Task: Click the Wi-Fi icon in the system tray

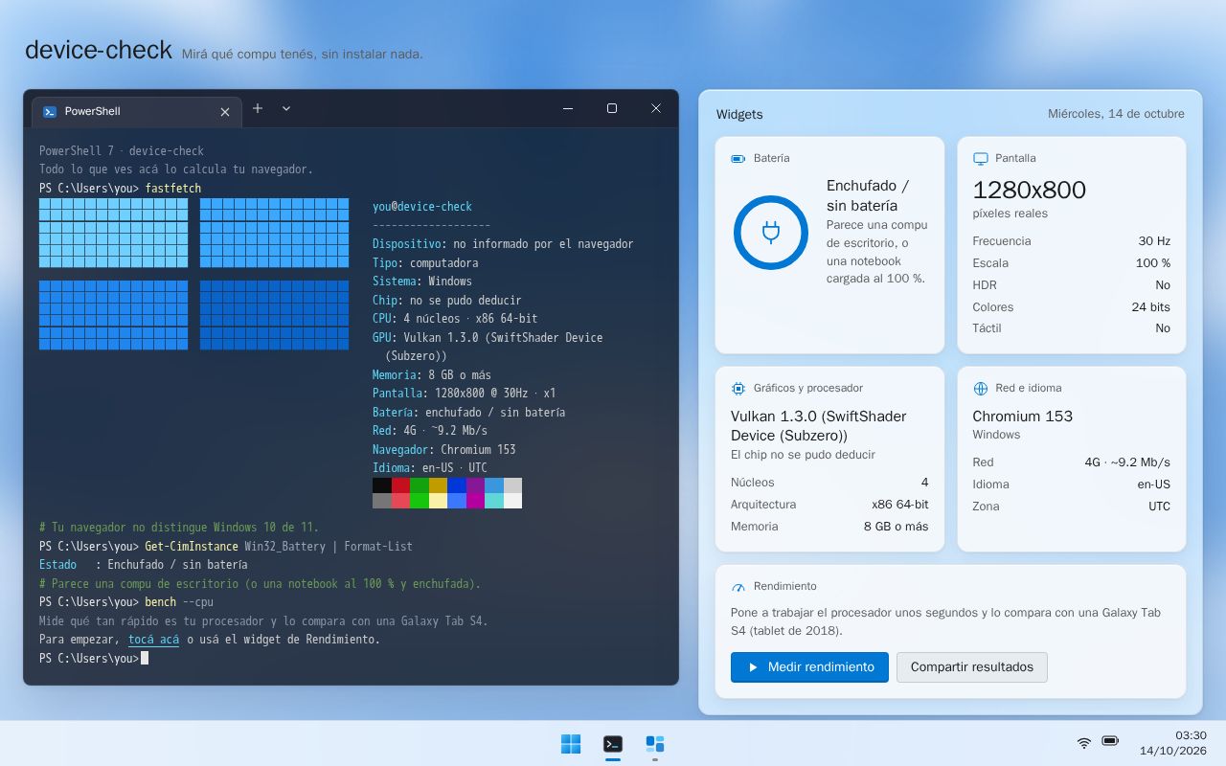Action: point(1084,743)
